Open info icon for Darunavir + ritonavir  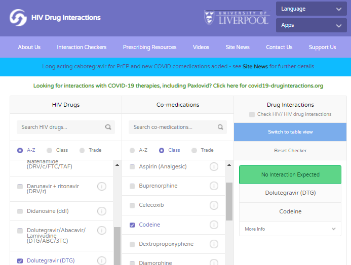pyautogui.click(x=102, y=186)
